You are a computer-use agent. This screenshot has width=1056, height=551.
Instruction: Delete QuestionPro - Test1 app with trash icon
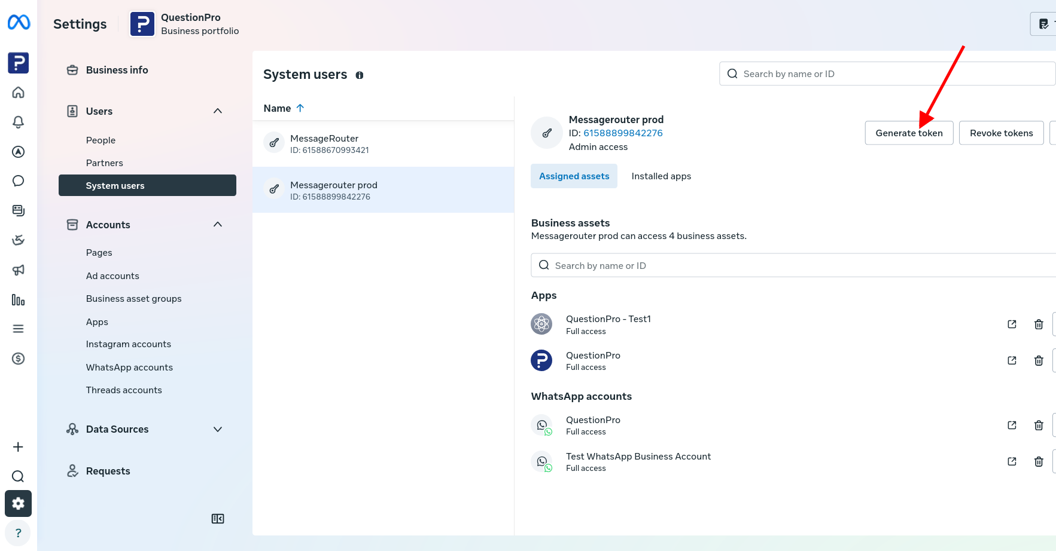(x=1039, y=325)
